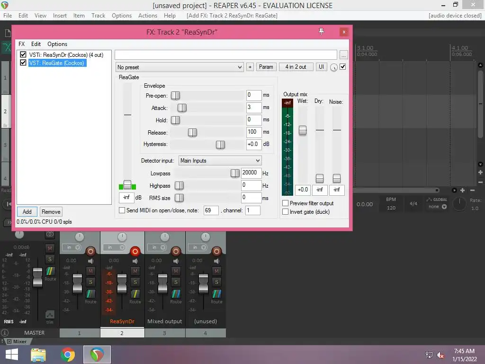Open the FX window Options menu
485x364 pixels.
(57, 44)
